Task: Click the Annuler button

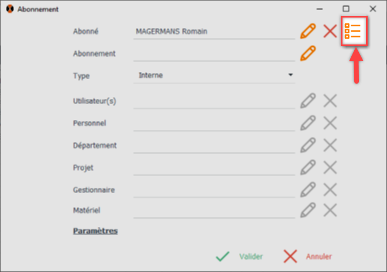Action: click(308, 256)
